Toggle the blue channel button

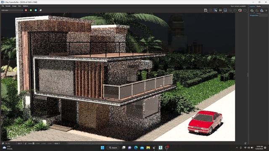36,10
